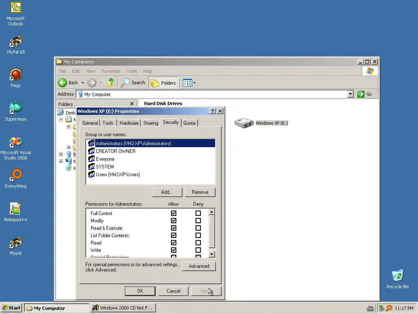
Task: Open the Favorites menu
Action: 111,71
